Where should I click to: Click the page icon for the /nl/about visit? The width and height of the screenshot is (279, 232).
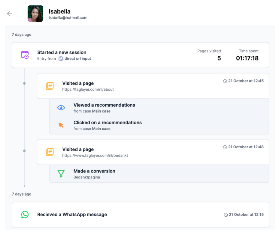coord(50,86)
